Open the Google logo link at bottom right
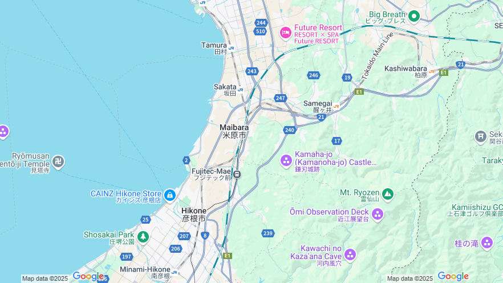This screenshot has height=283, width=503. pos(453,276)
